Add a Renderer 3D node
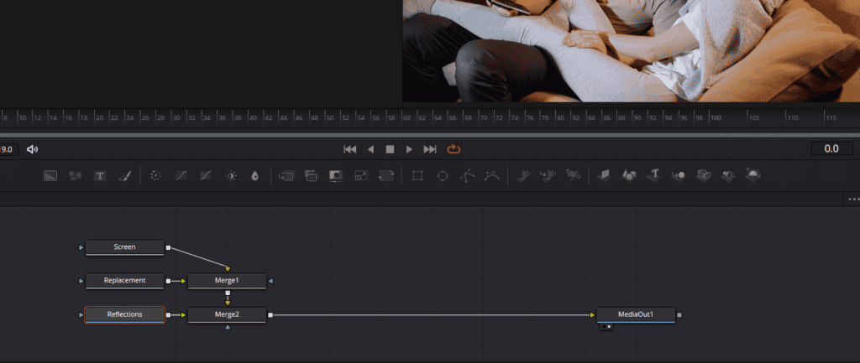 pos(753,174)
